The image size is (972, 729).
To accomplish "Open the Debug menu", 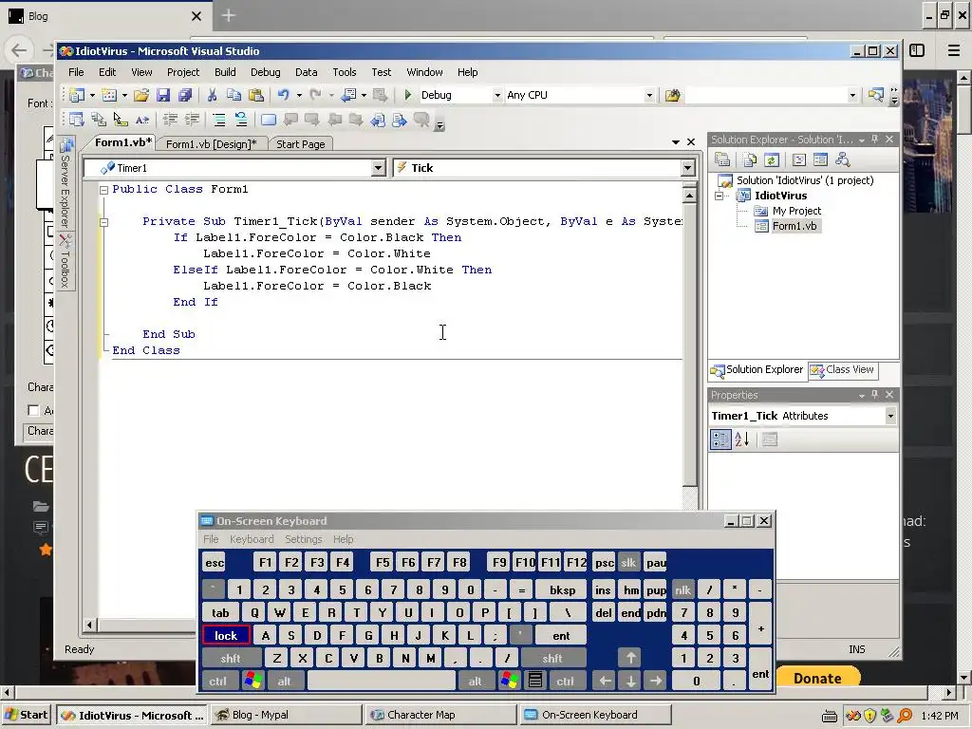I will [x=266, y=72].
